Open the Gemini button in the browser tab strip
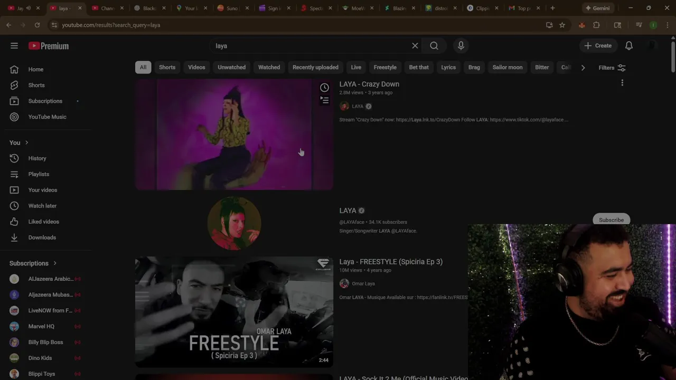Screen dimensions: 676x380 [x=597, y=8]
